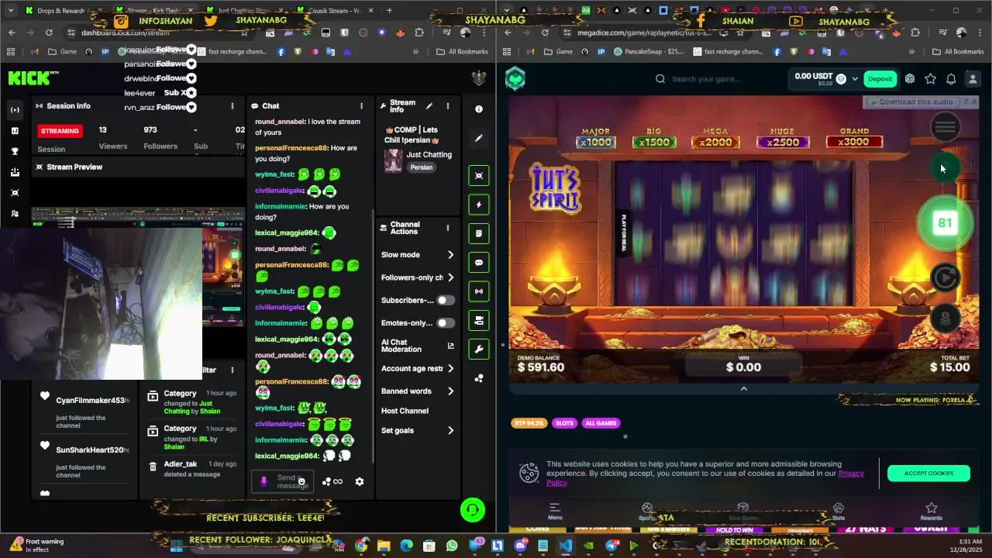Toggle the lightning bolt widget in right rail
Viewport: 992px width, 558px height.
(x=479, y=205)
